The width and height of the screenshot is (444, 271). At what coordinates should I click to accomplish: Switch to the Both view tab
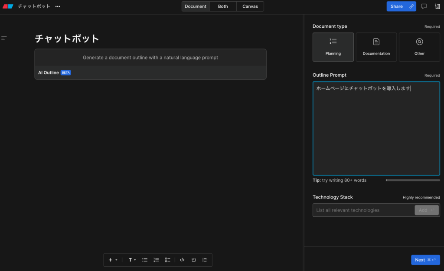click(x=223, y=6)
